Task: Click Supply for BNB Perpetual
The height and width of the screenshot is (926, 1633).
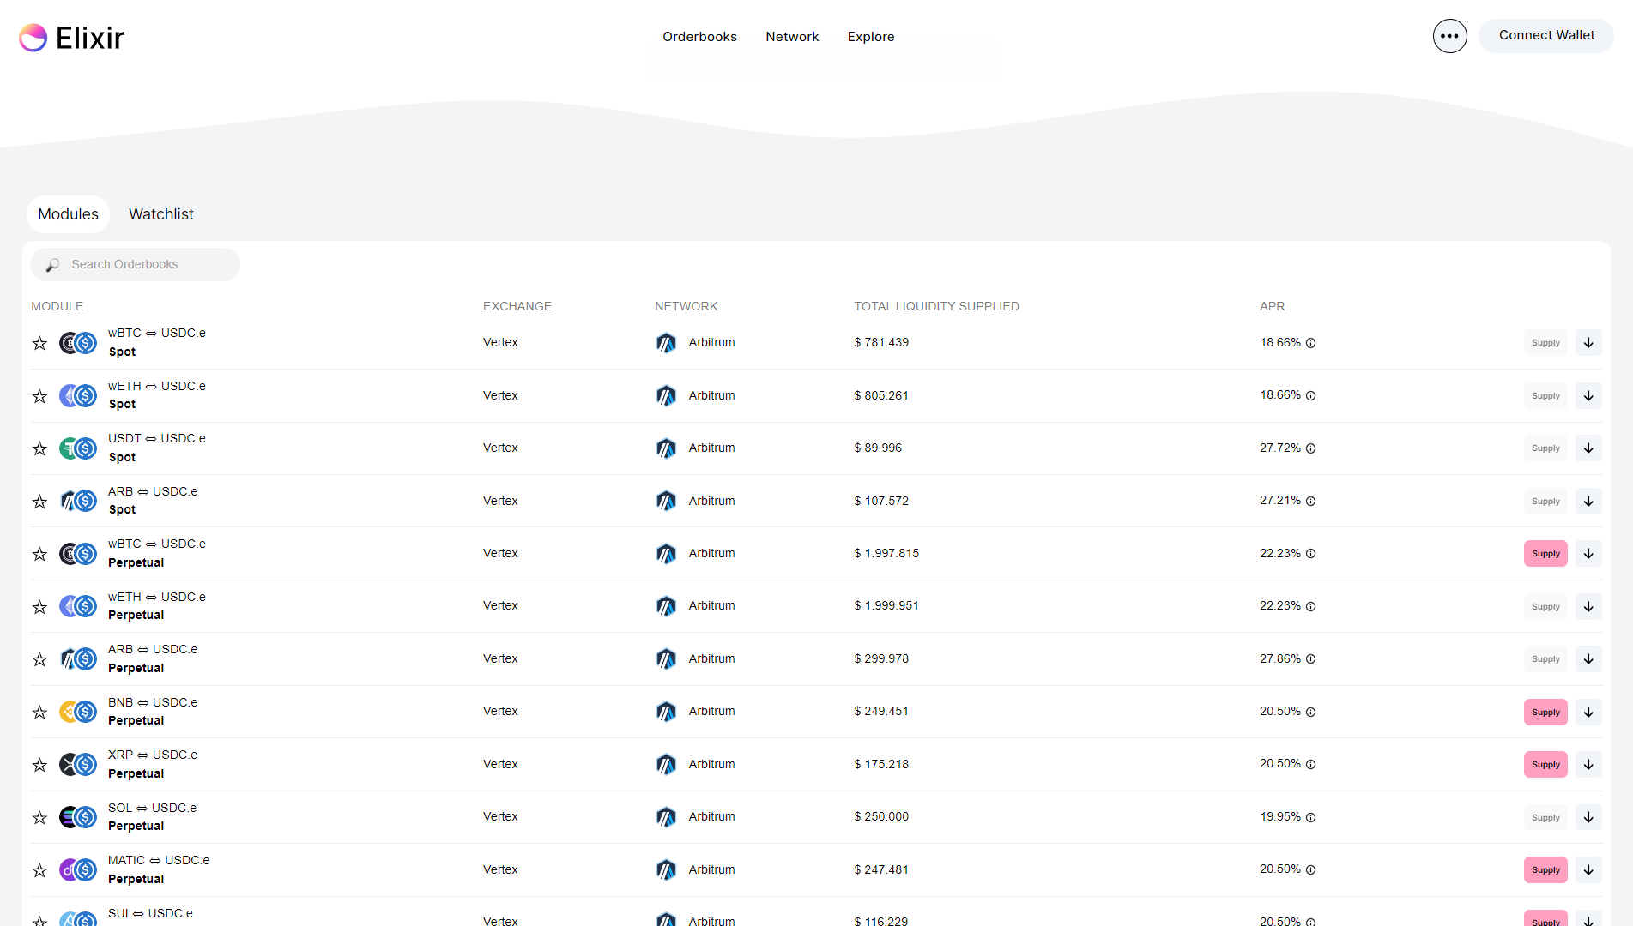Action: [x=1545, y=712]
